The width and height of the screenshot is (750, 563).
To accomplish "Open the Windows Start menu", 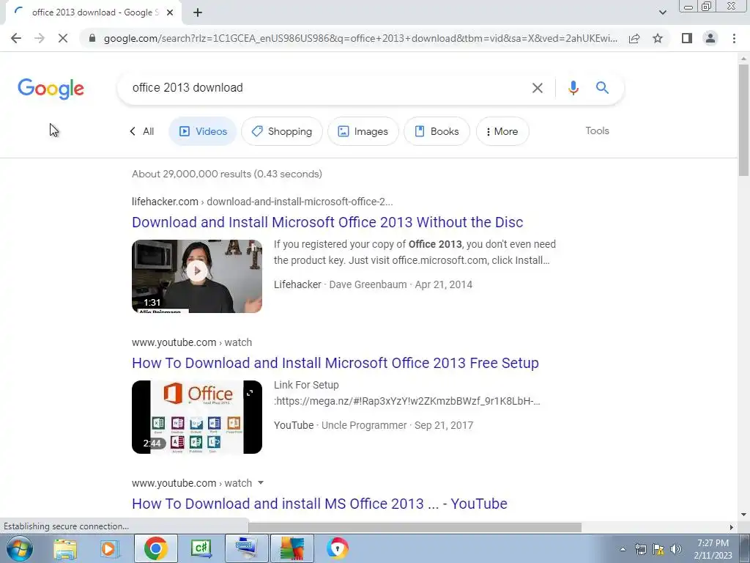I will pyautogui.click(x=19, y=548).
